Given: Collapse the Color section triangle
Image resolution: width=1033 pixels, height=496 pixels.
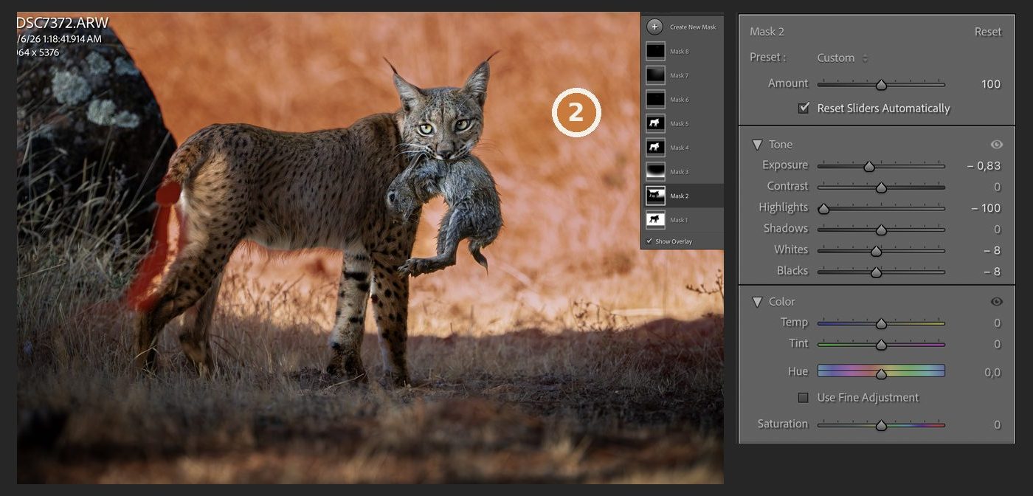Looking at the screenshot, I should (757, 302).
